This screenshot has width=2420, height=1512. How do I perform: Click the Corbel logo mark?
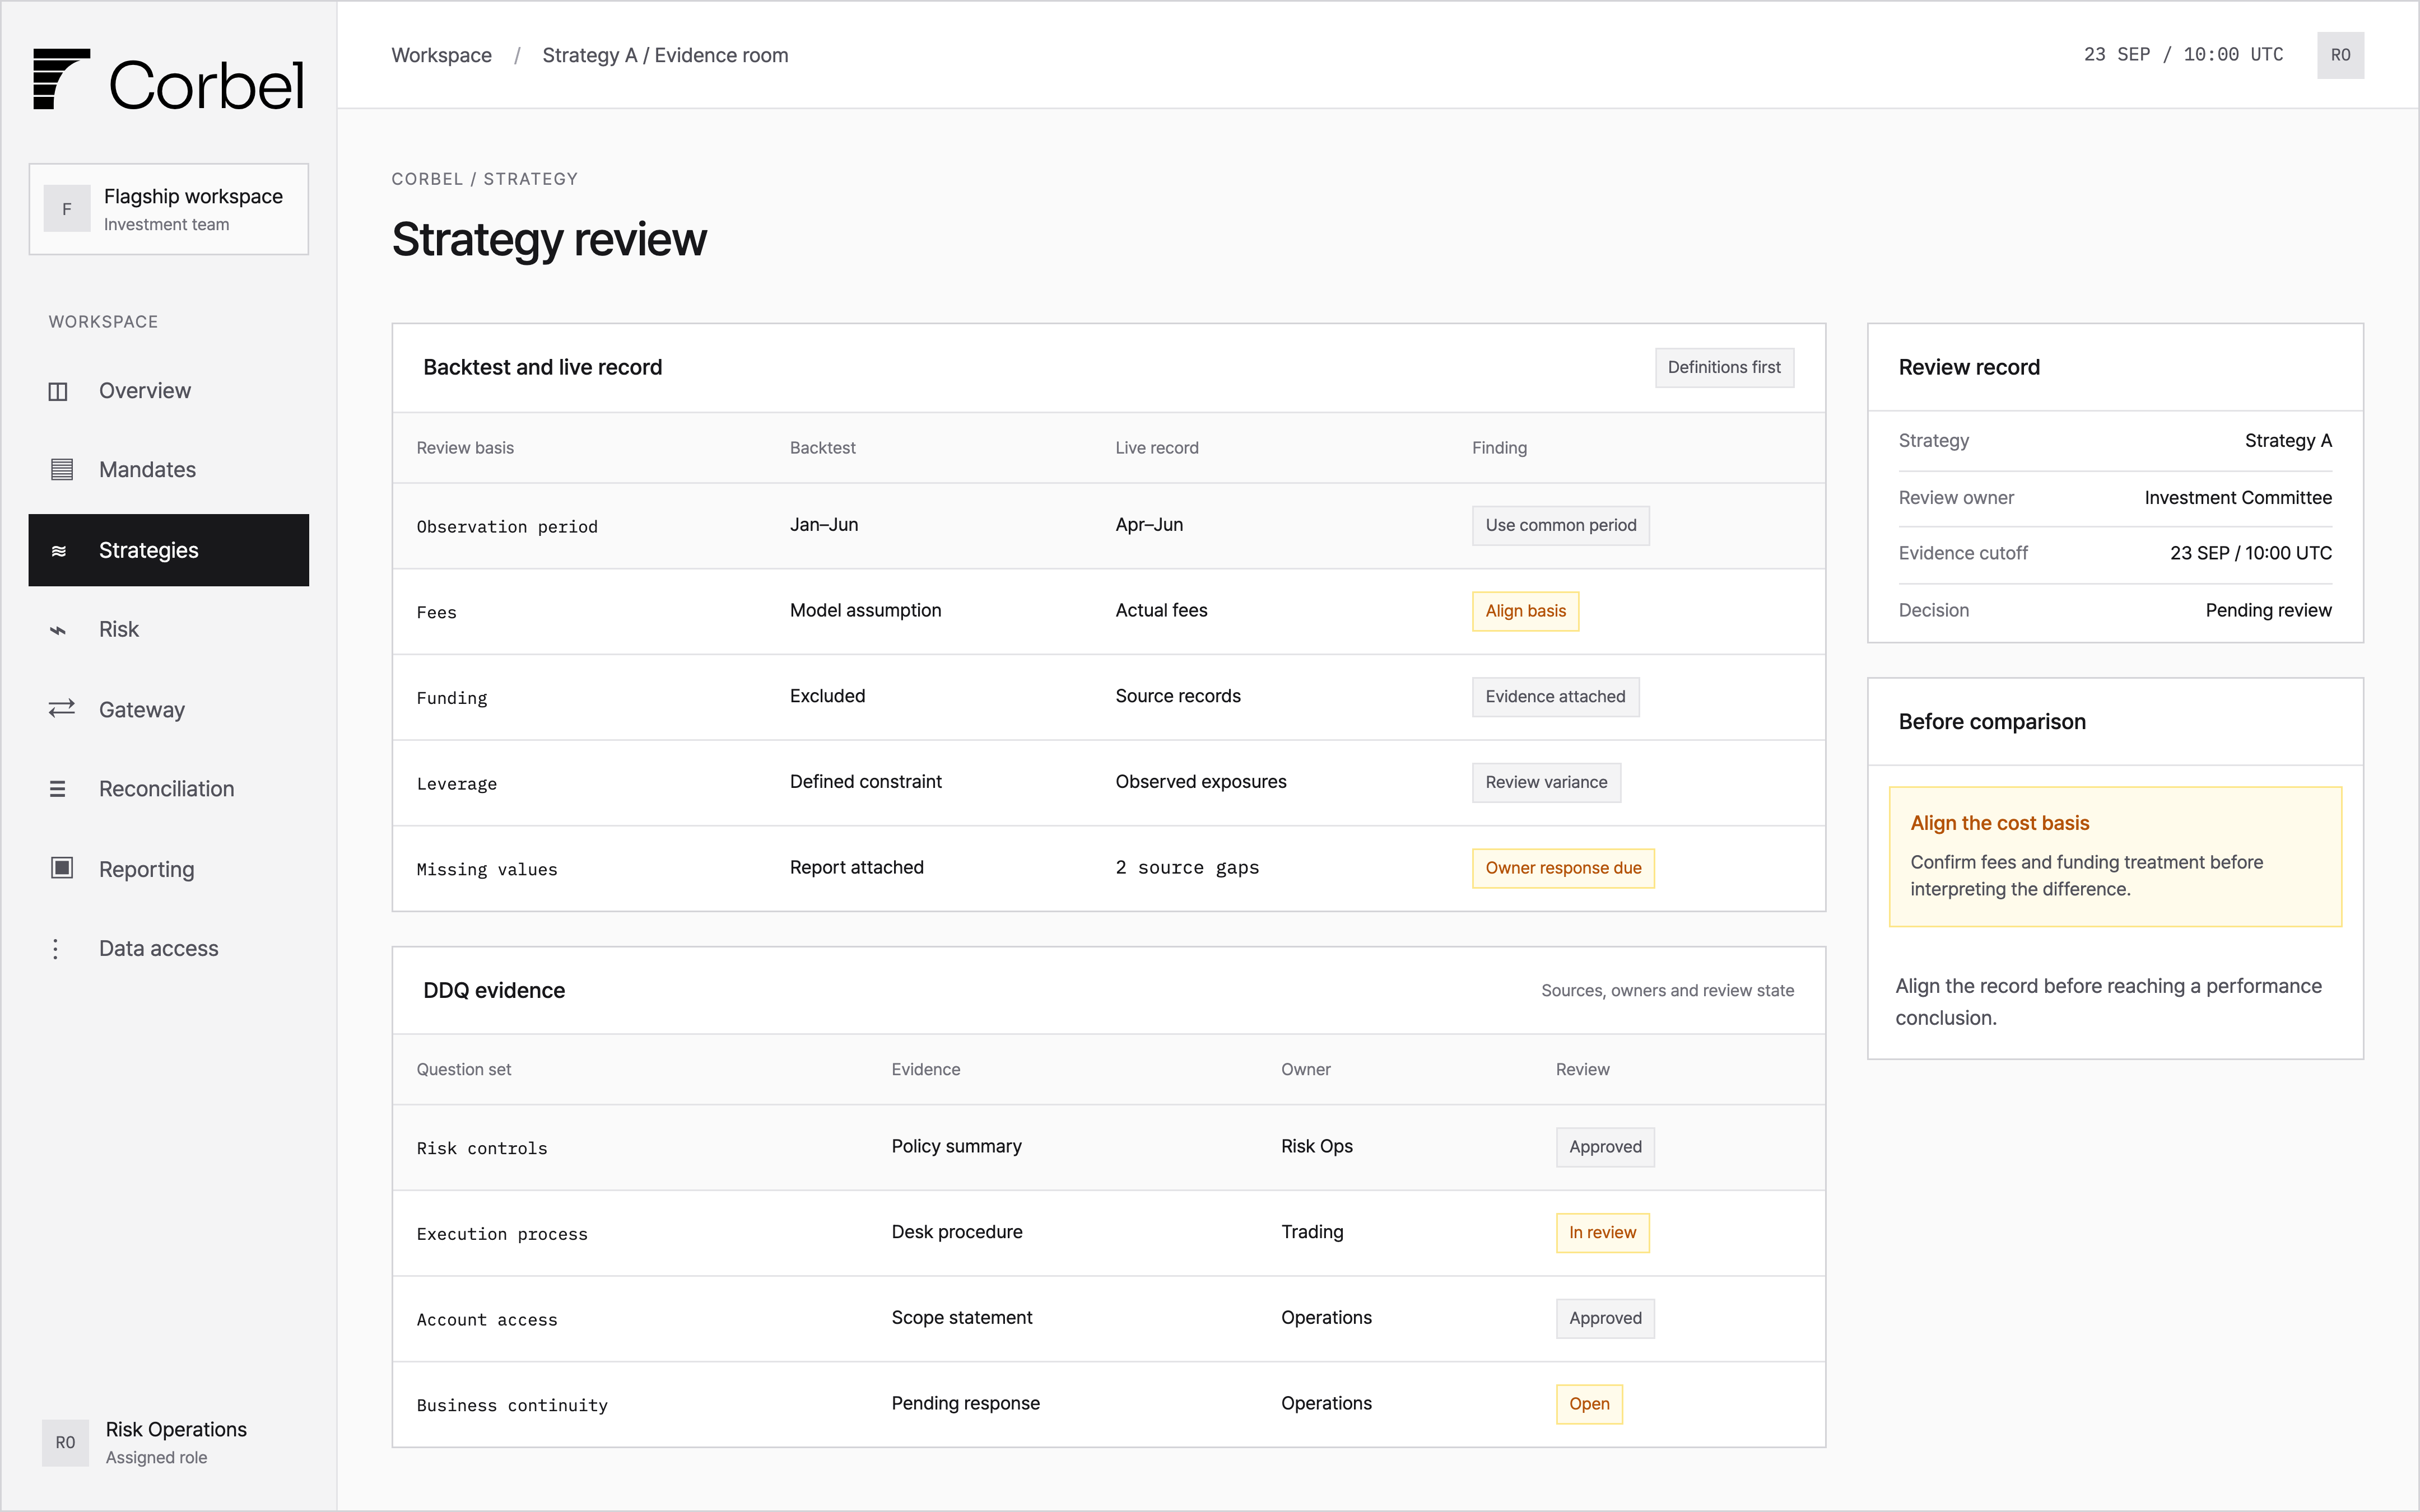click(x=62, y=79)
